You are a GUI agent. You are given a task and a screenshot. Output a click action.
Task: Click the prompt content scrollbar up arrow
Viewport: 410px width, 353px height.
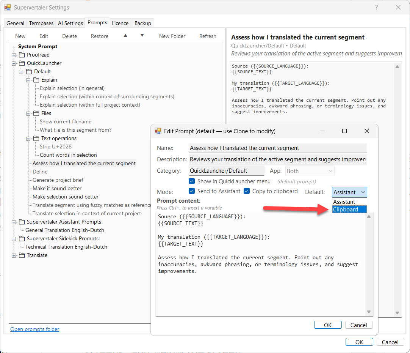(369, 217)
